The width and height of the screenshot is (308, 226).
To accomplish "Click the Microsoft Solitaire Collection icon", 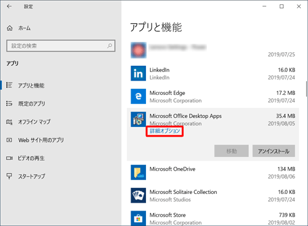I will tap(138, 195).
